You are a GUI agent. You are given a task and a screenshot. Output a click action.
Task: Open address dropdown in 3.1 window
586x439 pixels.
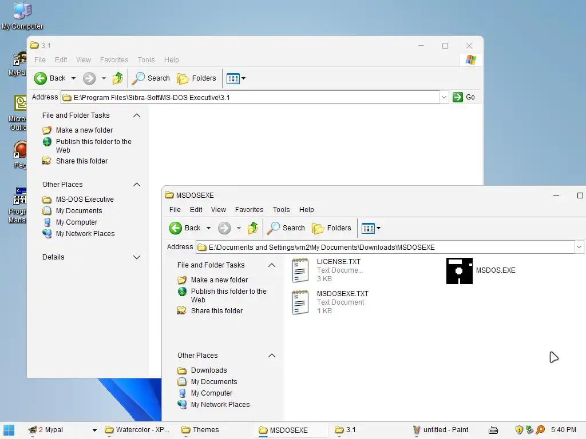pos(444,97)
